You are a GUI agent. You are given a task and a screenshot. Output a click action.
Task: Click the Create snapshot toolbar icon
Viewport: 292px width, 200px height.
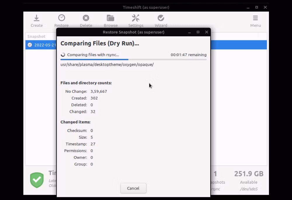click(36, 18)
